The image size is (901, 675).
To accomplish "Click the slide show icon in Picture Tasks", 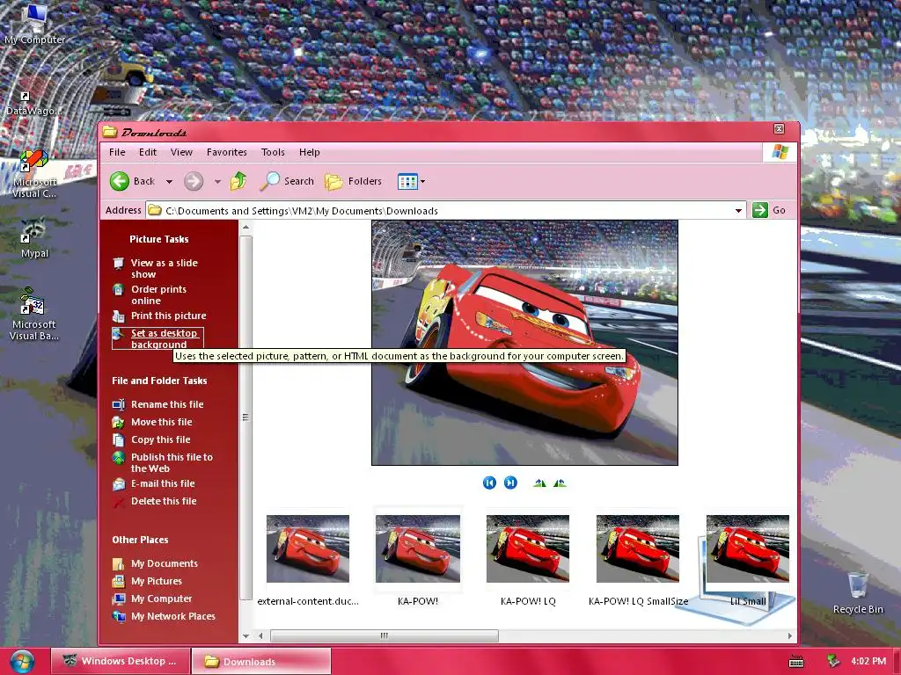I will point(119,264).
